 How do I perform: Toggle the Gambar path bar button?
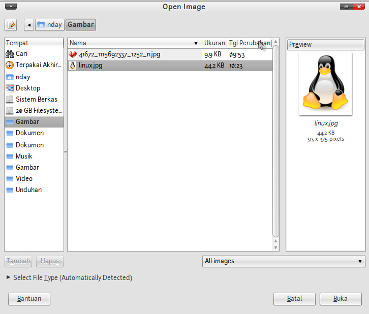coord(81,25)
